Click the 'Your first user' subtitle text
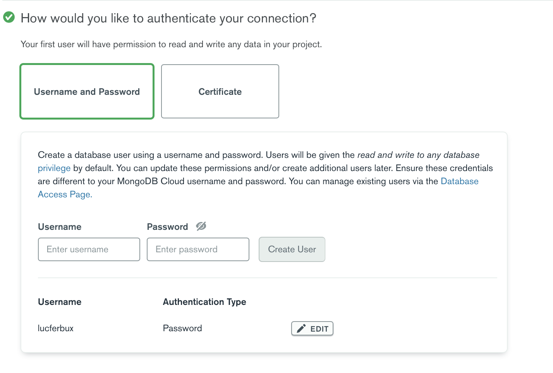553x373 pixels. click(171, 44)
